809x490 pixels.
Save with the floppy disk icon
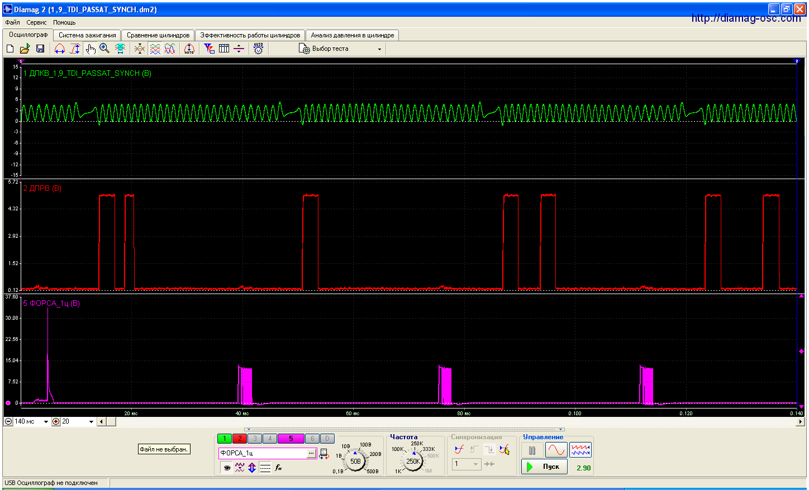(40, 49)
